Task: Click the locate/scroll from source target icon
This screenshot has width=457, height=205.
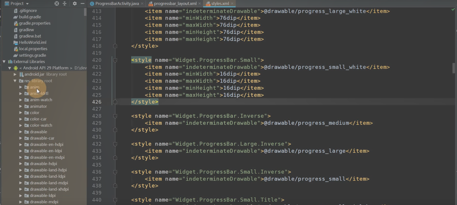Action: [x=57, y=4]
